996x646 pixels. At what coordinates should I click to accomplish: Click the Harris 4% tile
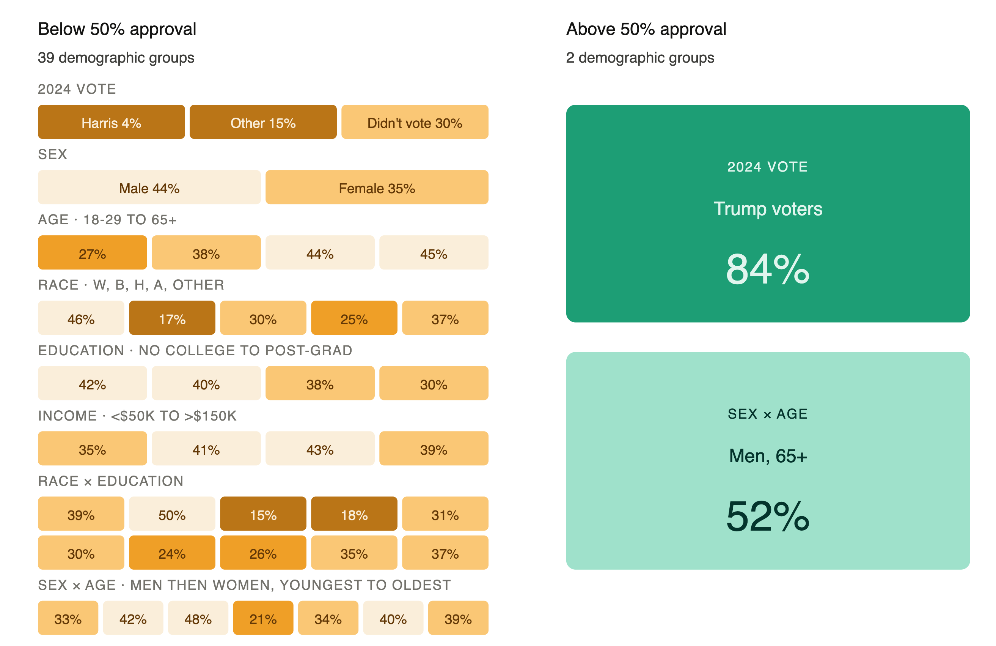(x=111, y=122)
